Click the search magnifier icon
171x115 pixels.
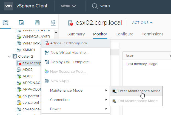(x=95, y=6)
